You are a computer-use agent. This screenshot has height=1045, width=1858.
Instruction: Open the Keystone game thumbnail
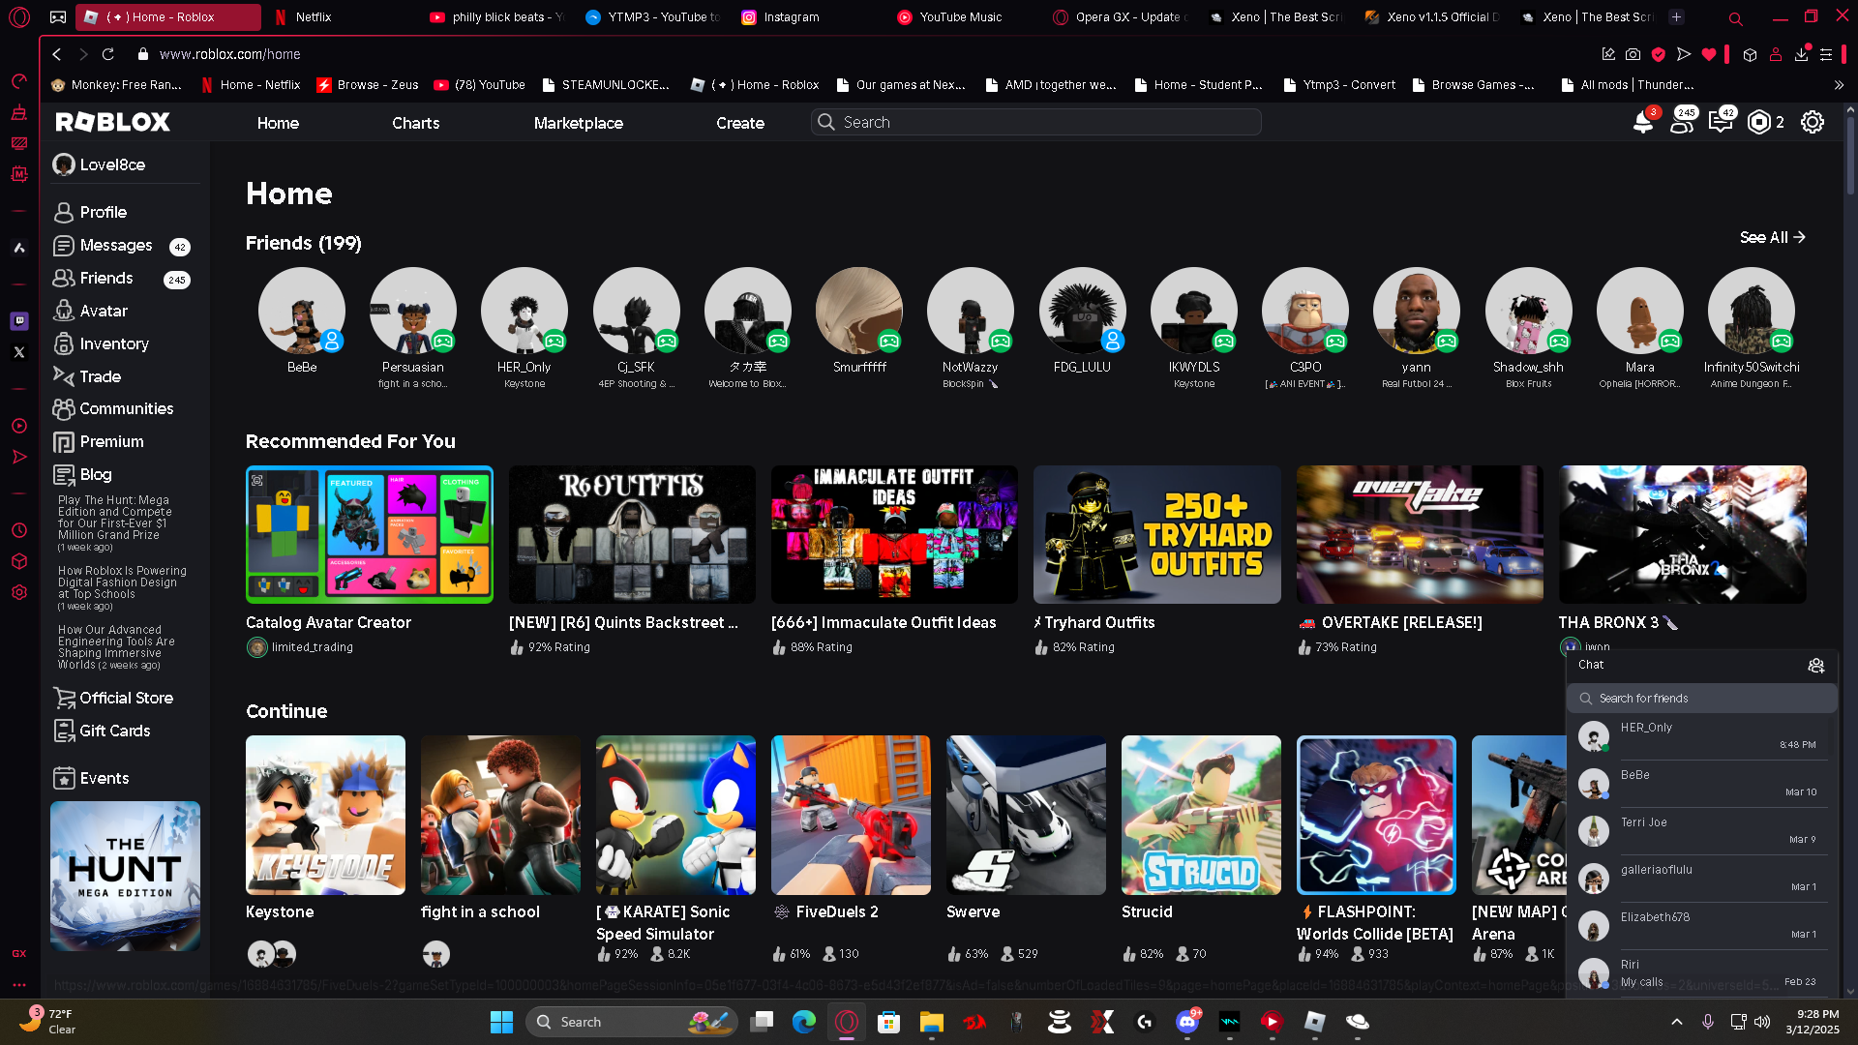tap(325, 815)
